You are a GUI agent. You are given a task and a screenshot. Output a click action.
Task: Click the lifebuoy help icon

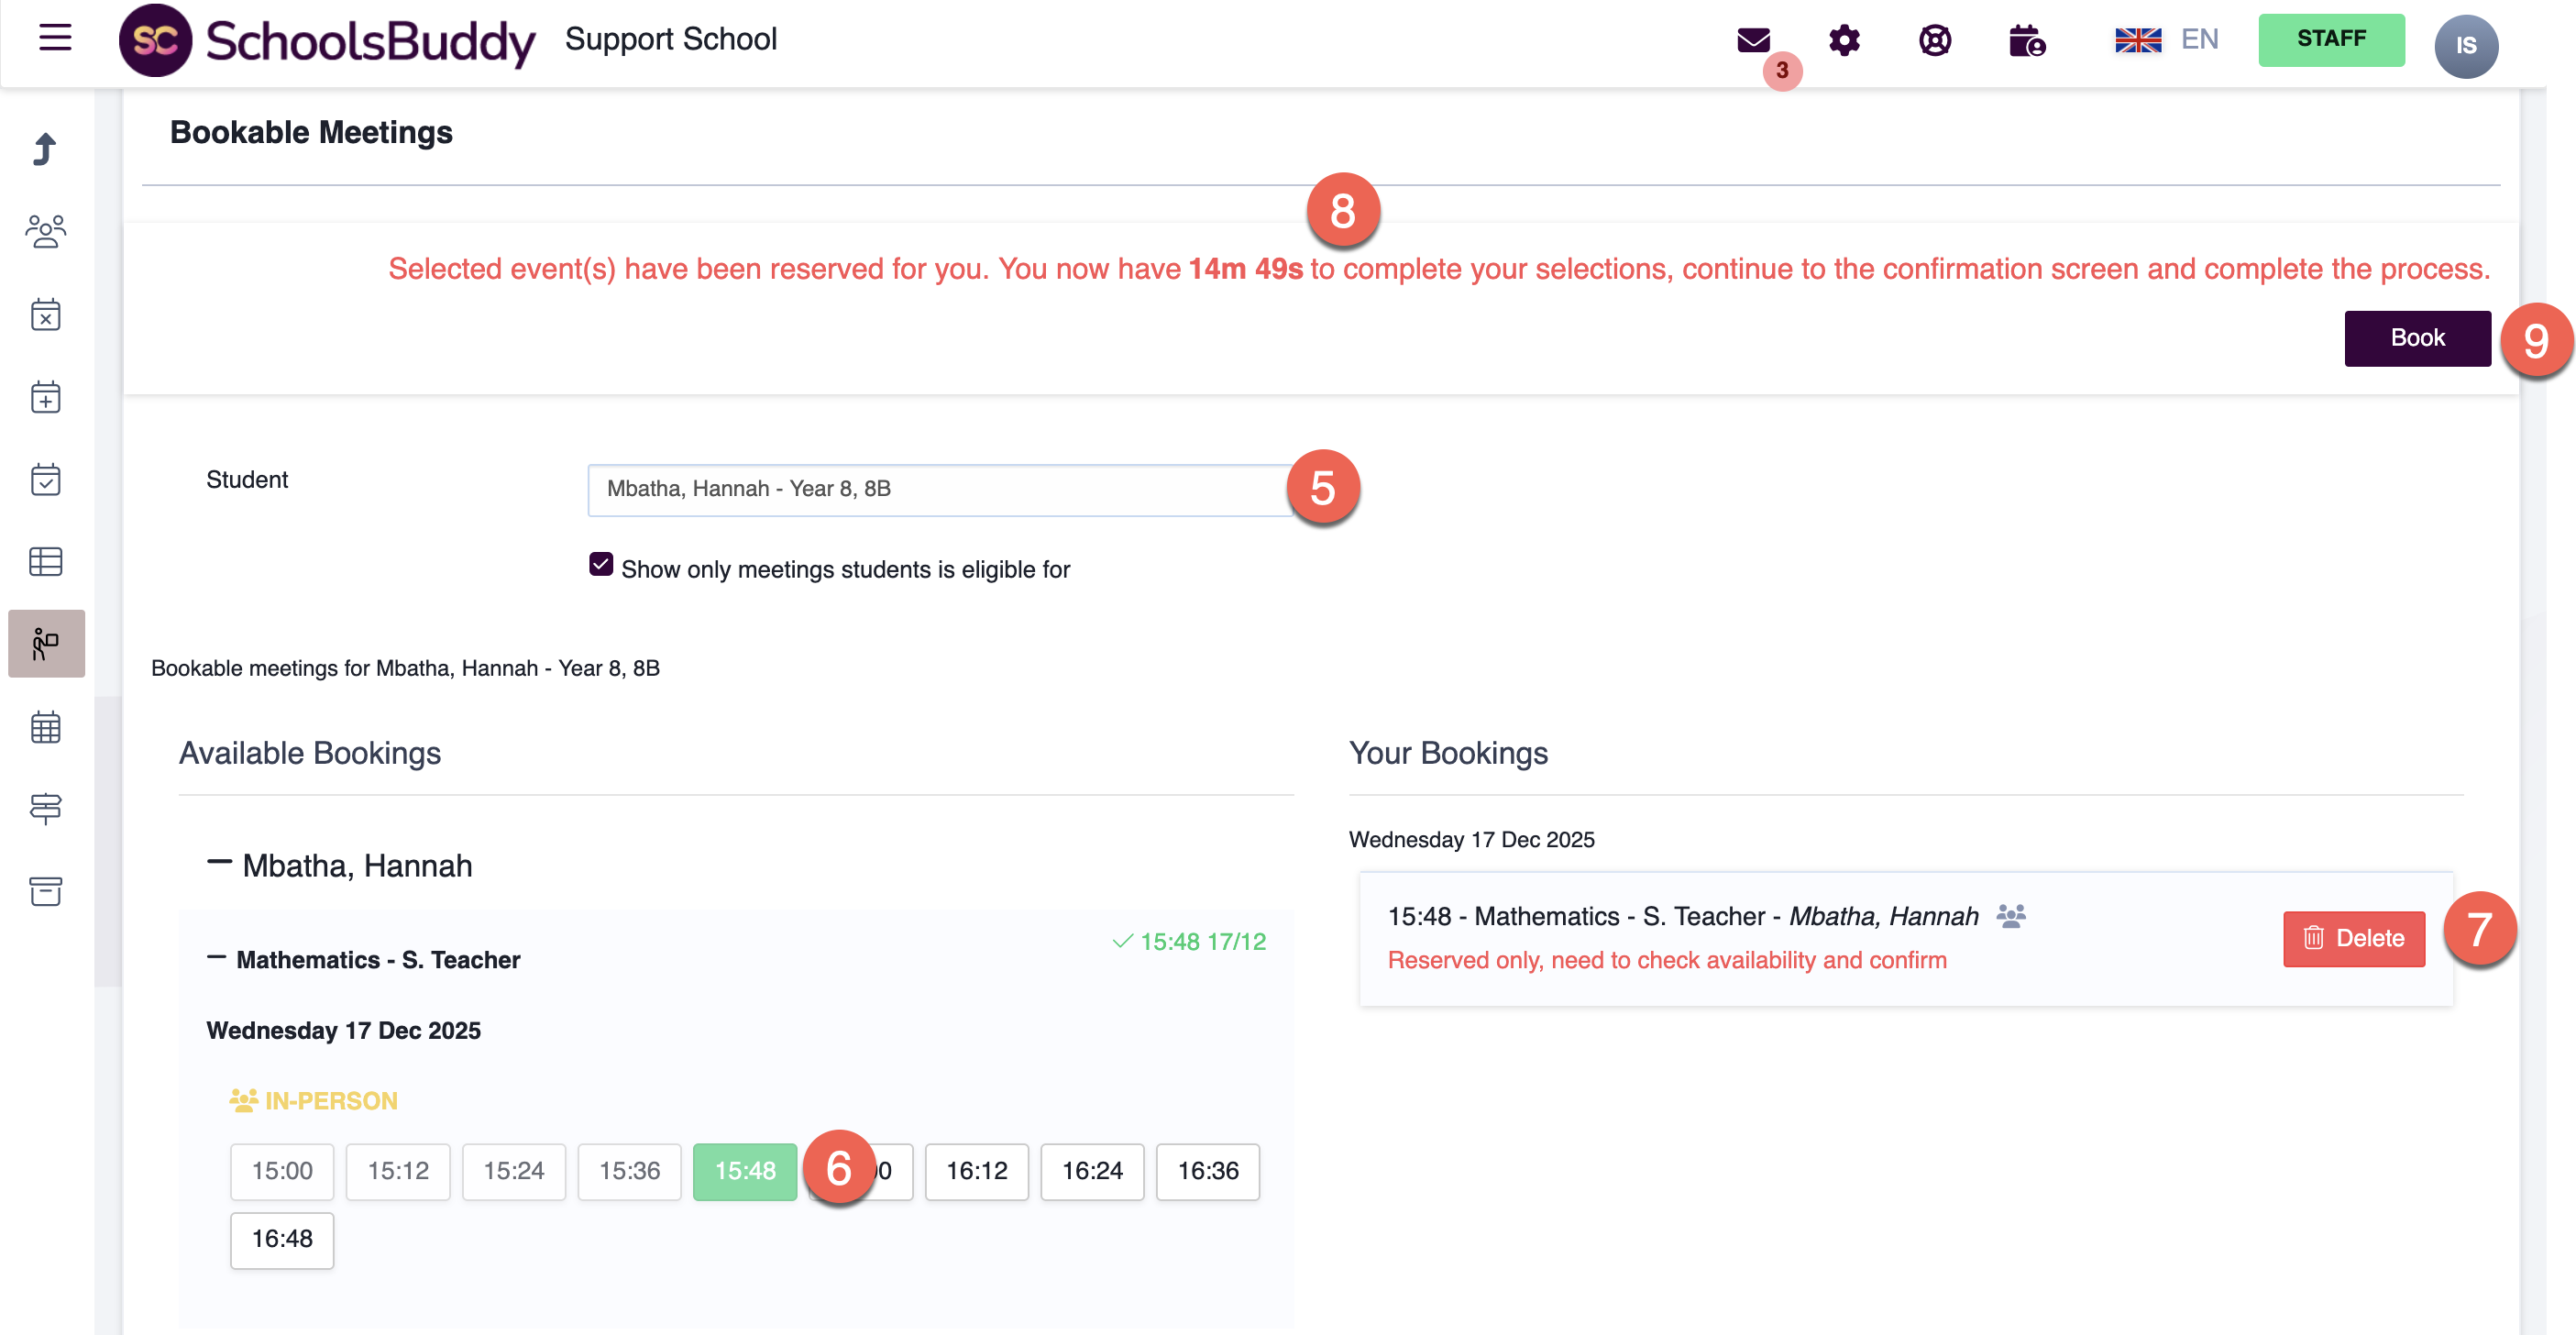pyautogui.click(x=1935, y=40)
